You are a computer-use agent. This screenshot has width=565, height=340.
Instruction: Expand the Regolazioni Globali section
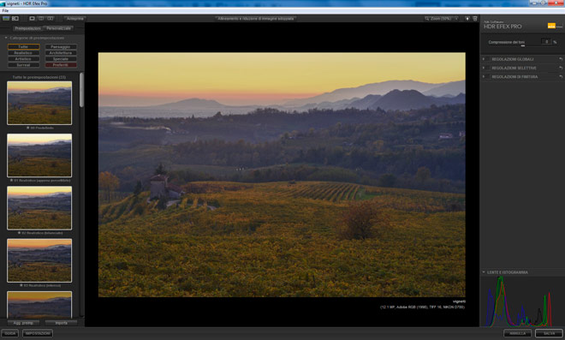coord(484,59)
